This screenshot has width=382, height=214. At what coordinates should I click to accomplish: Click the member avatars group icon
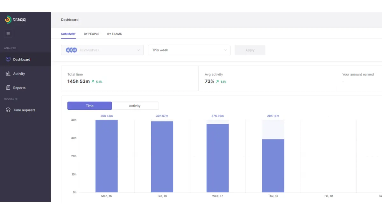click(71, 50)
